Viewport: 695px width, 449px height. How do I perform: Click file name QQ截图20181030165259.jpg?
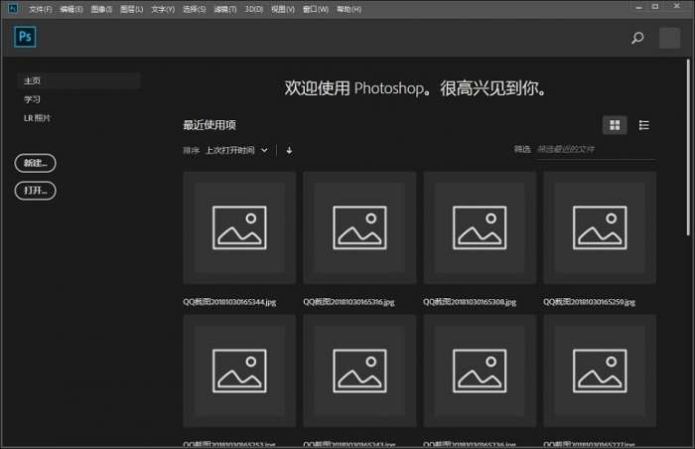click(x=589, y=302)
